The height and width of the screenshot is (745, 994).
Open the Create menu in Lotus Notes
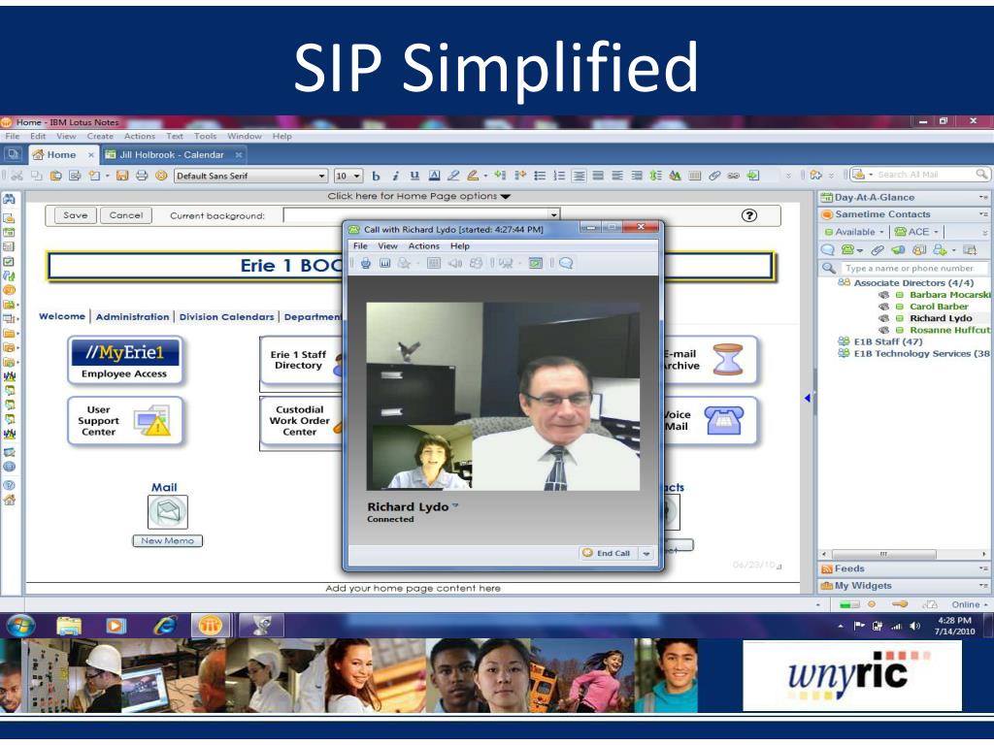pyautogui.click(x=100, y=136)
